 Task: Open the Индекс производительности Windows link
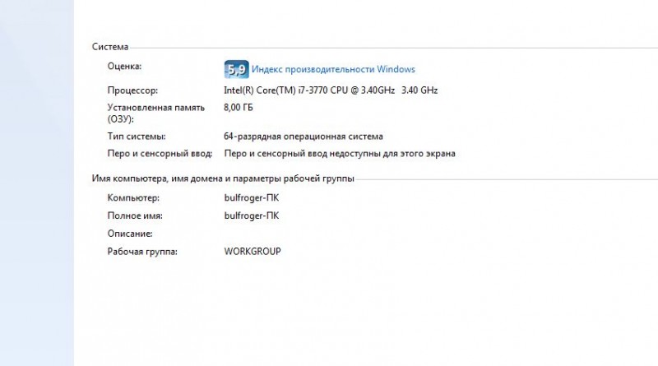(333, 70)
